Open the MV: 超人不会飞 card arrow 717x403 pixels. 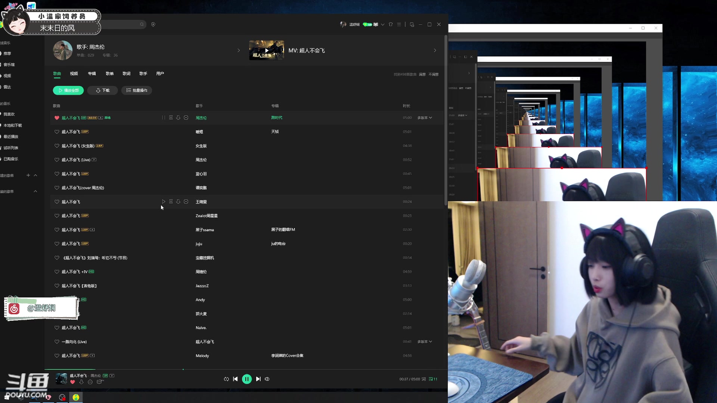click(435, 50)
